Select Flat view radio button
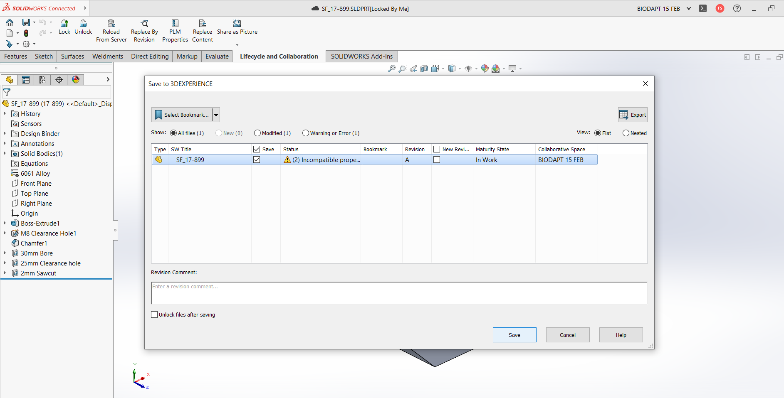The image size is (784, 398). (598, 133)
